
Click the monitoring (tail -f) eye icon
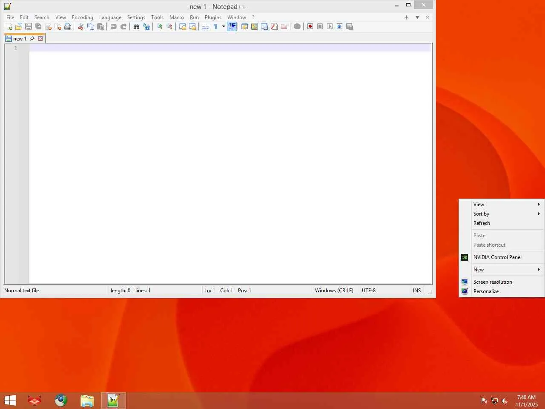pos(297,26)
